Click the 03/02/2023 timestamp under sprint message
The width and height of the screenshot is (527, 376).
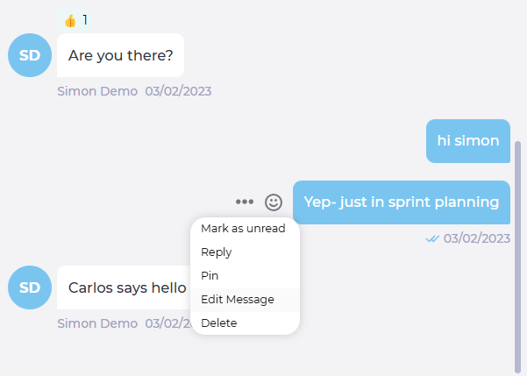(477, 238)
